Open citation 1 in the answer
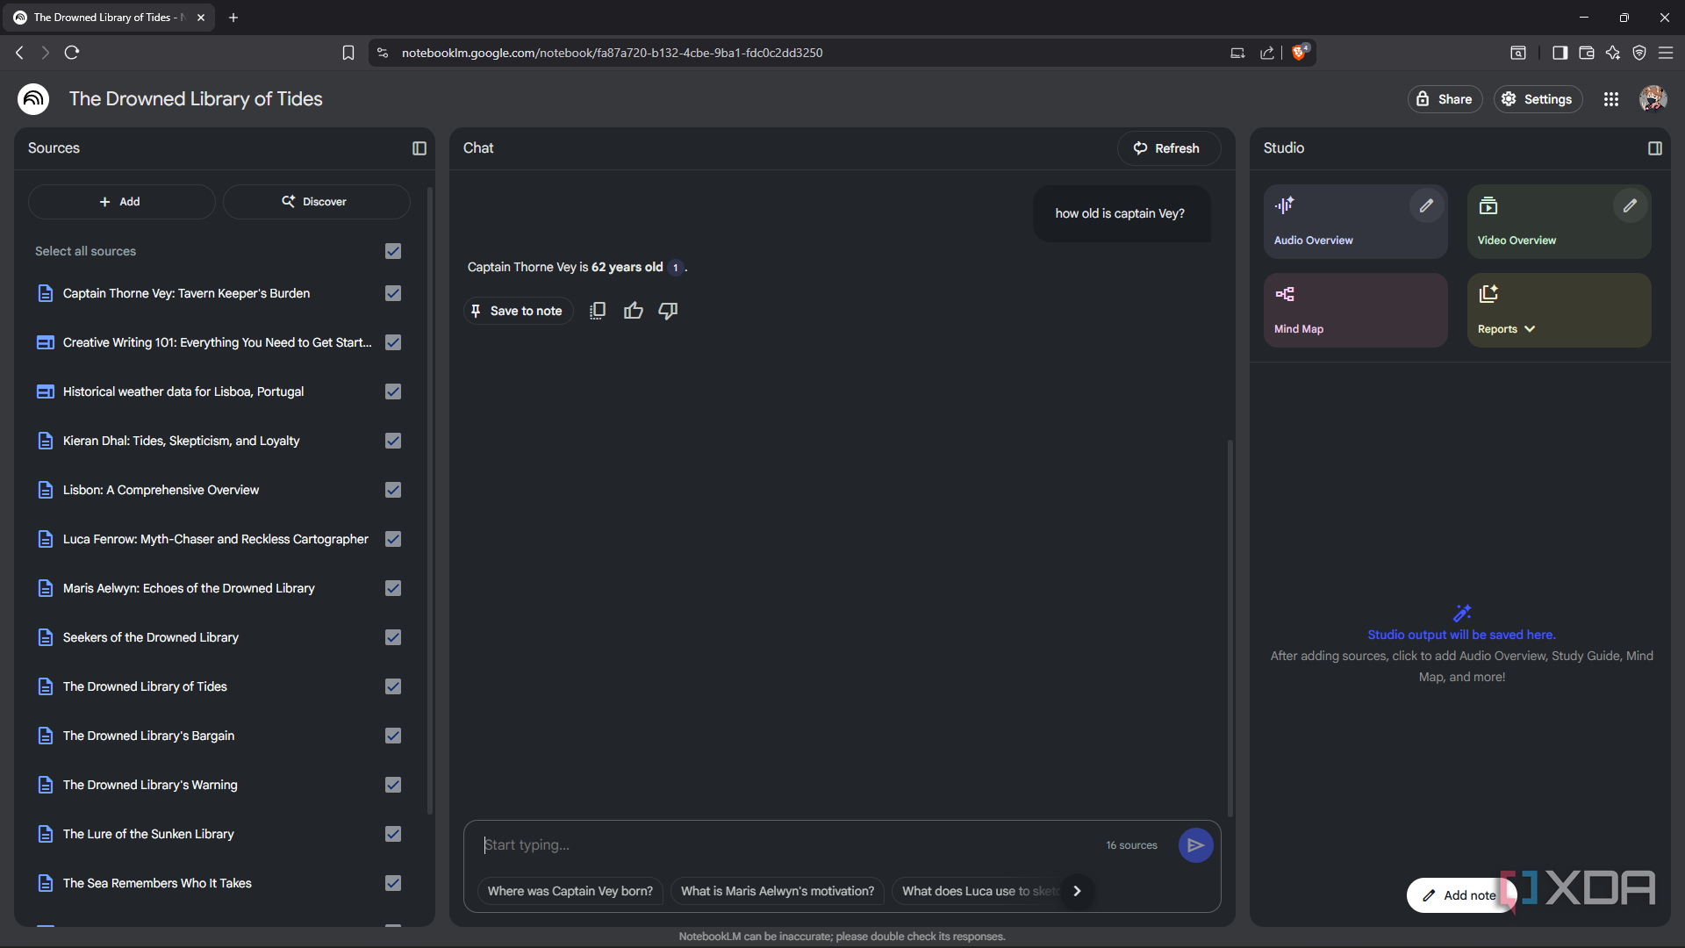 click(676, 268)
